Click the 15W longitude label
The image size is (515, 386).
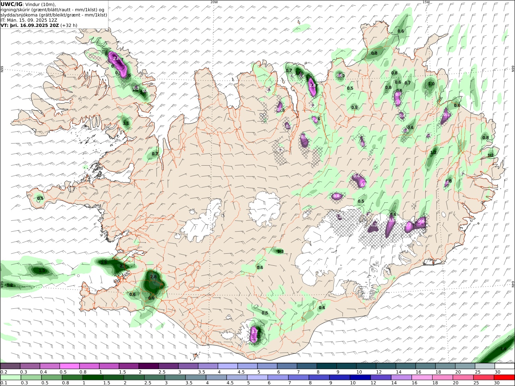[426, 2]
